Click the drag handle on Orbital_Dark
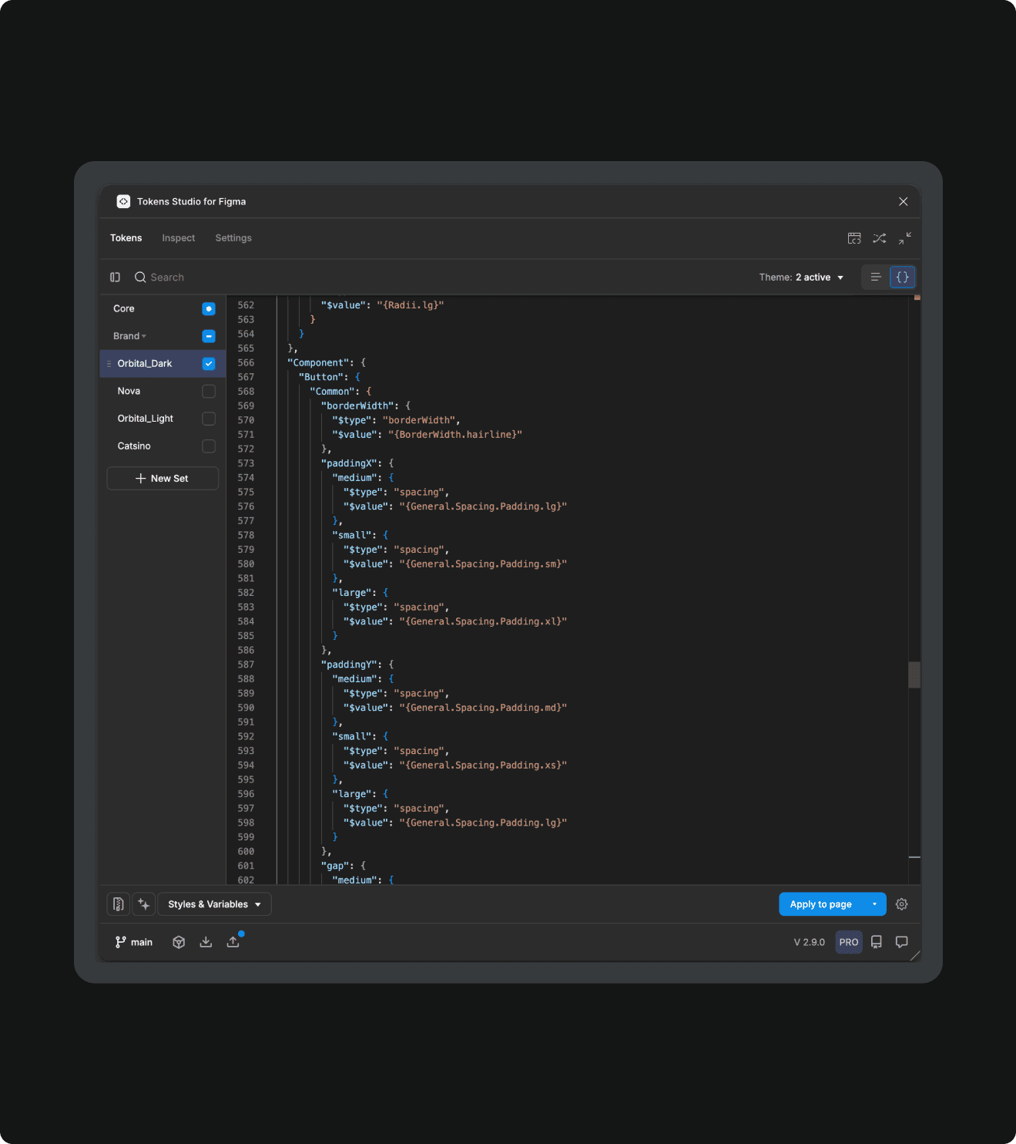Image resolution: width=1016 pixels, height=1144 pixels. point(109,364)
